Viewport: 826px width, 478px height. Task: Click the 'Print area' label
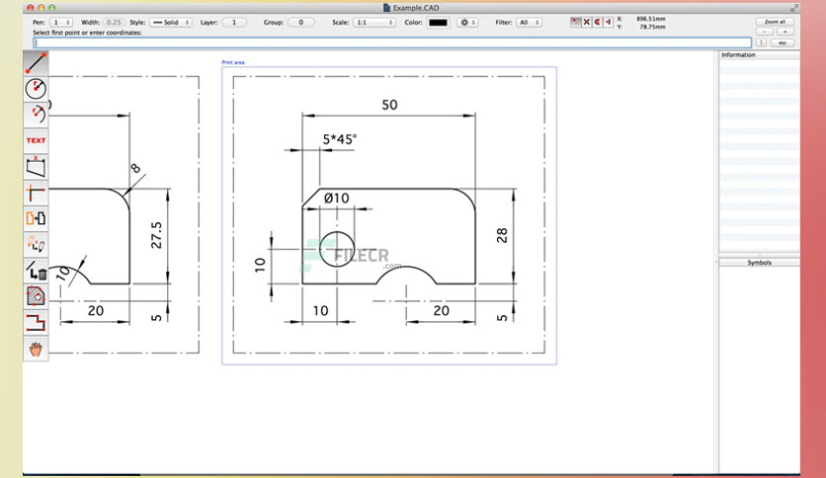pyautogui.click(x=233, y=62)
